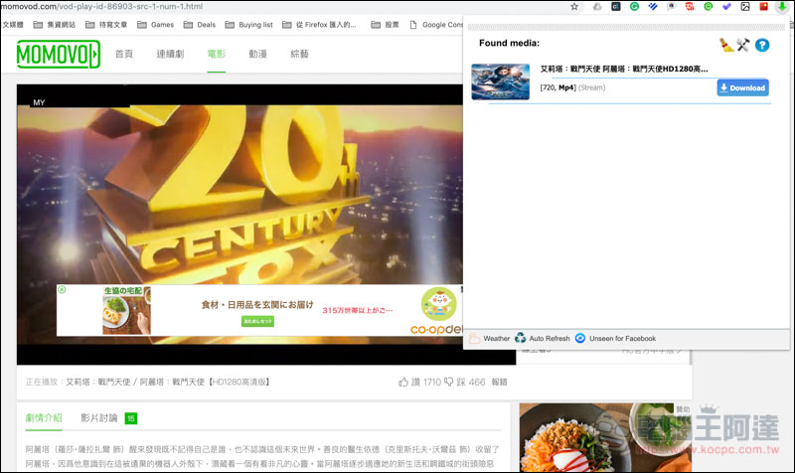
Task: Open the co-op deli ad logo
Action: [x=437, y=311]
